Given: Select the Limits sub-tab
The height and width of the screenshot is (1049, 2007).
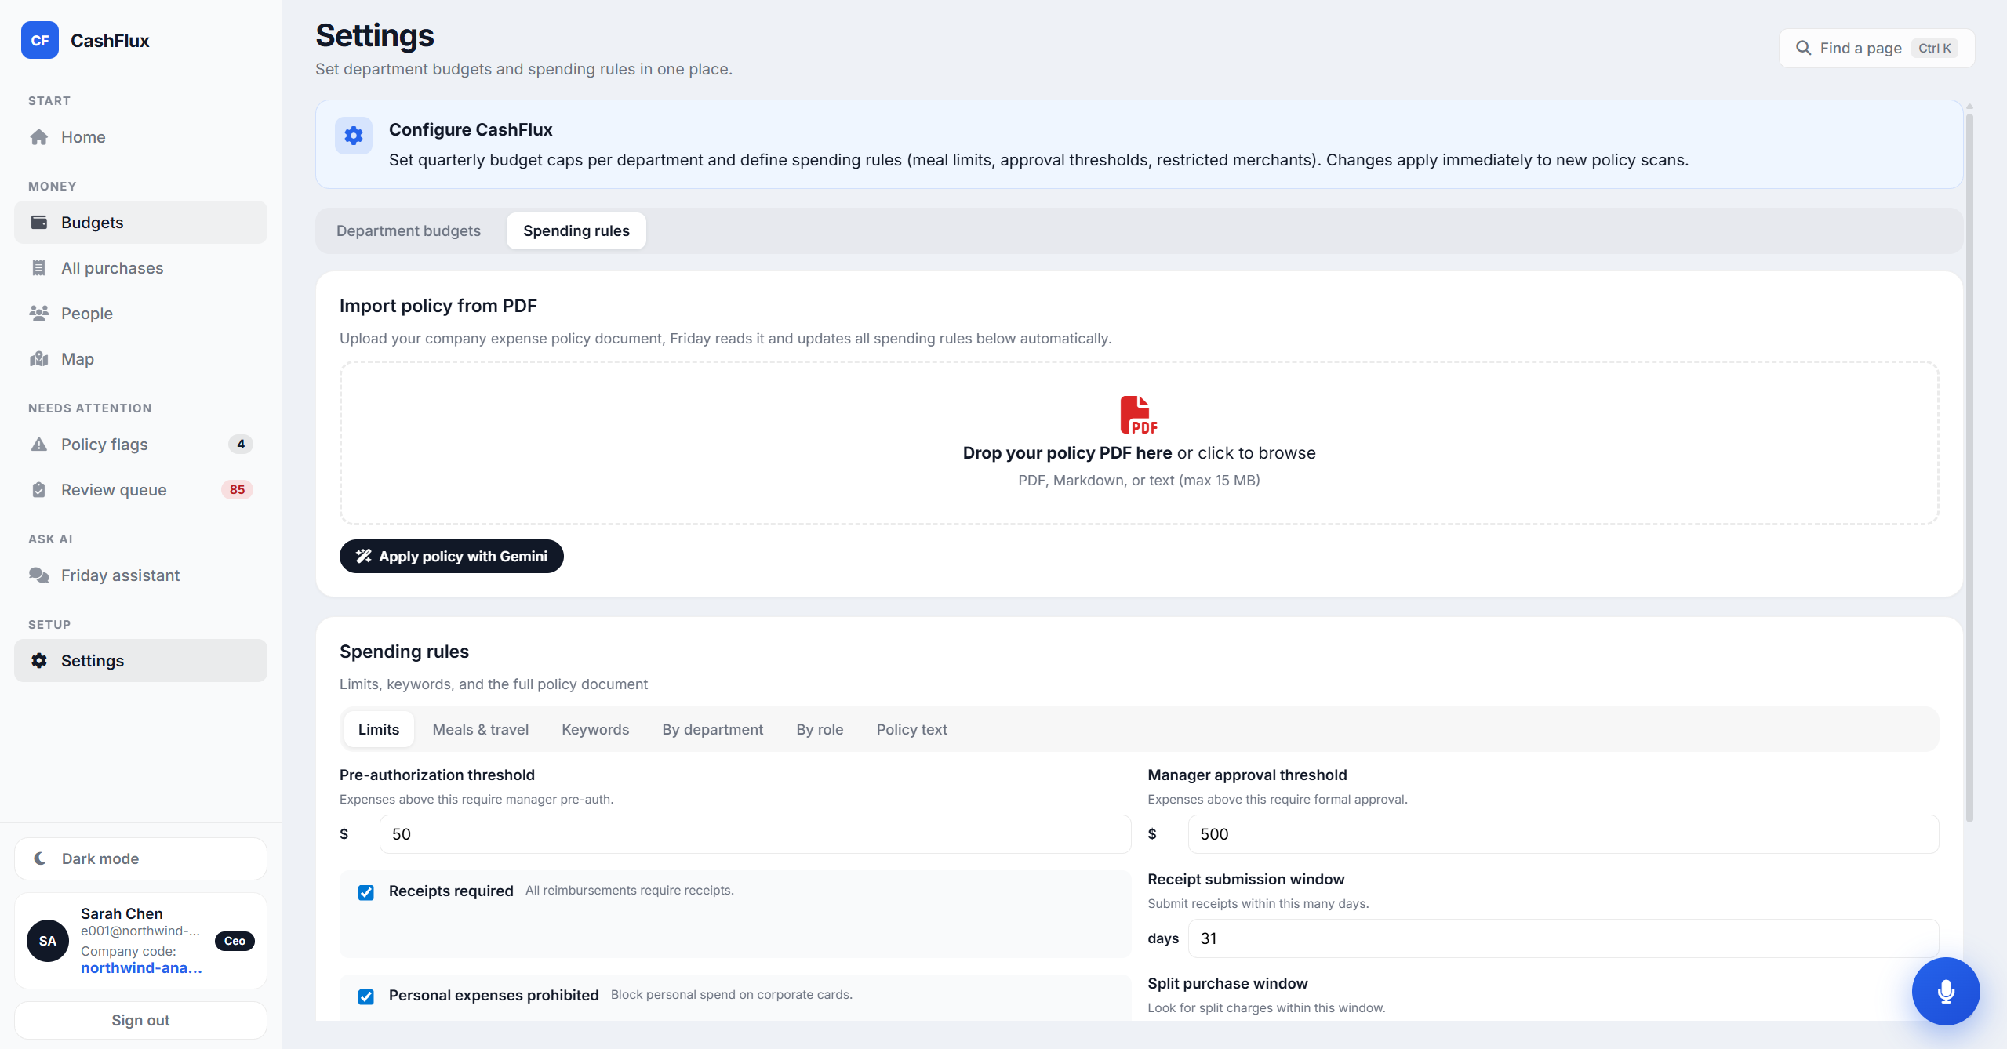Looking at the screenshot, I should [379, 729].
